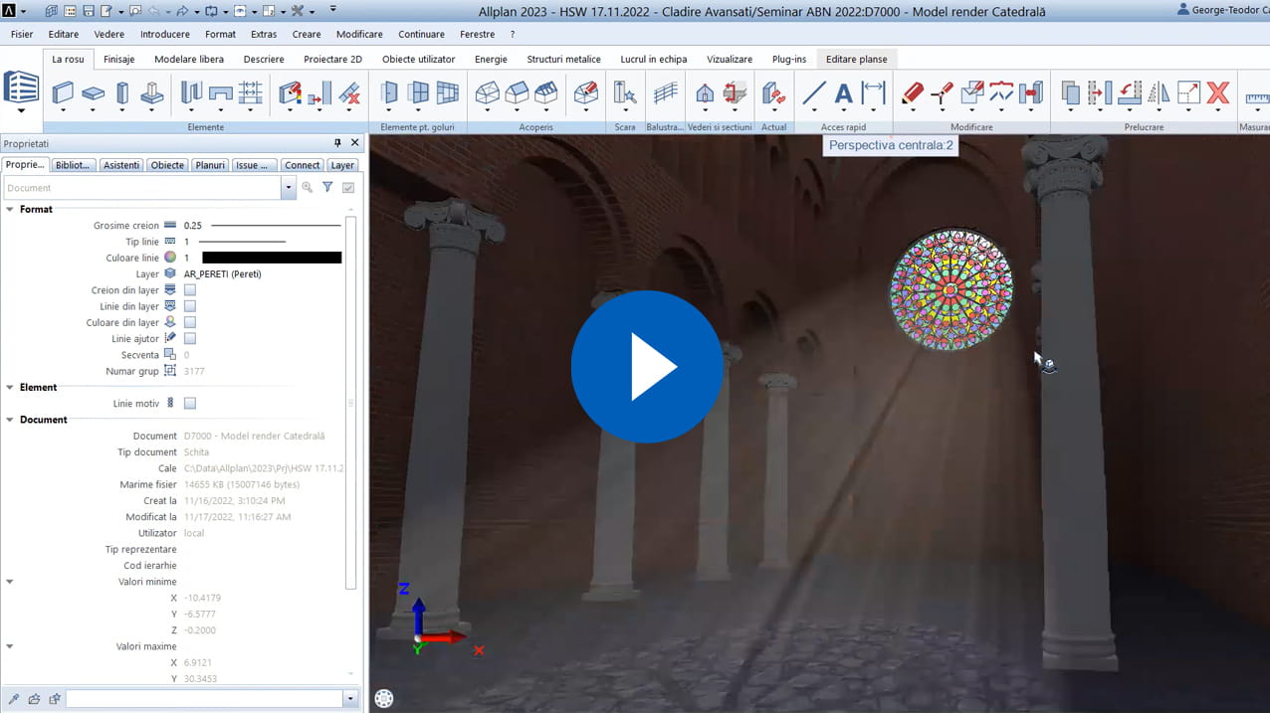Select the Facade tool icon

point(448,93)
